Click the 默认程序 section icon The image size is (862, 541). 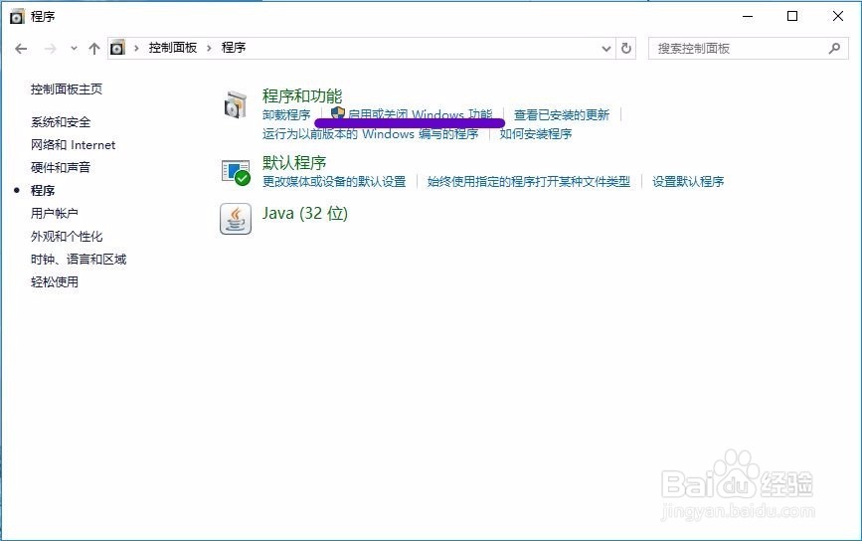click(x=236, y=172)
